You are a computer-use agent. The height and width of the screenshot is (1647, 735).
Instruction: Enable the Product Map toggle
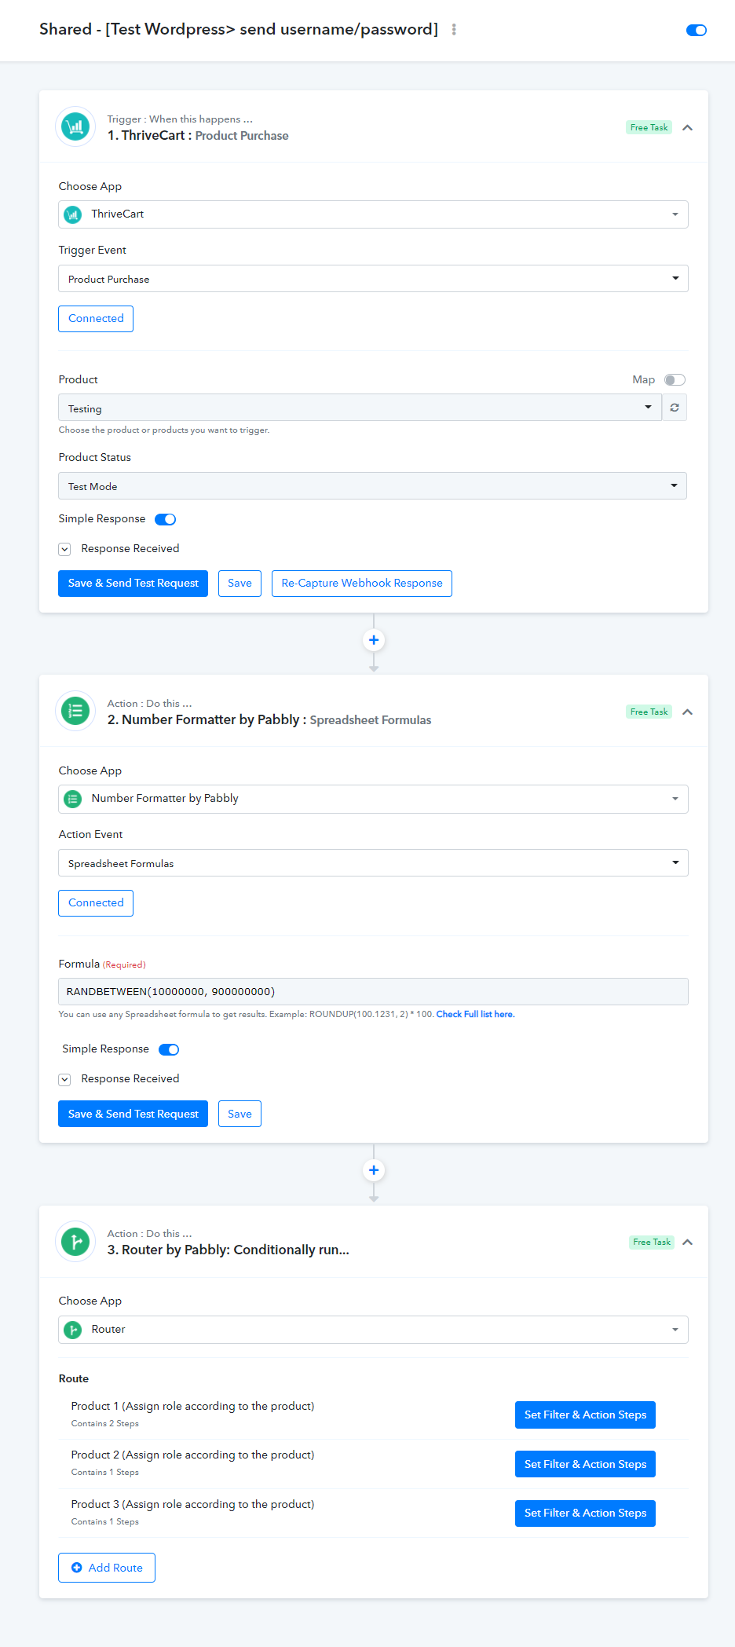pos(675,380)
